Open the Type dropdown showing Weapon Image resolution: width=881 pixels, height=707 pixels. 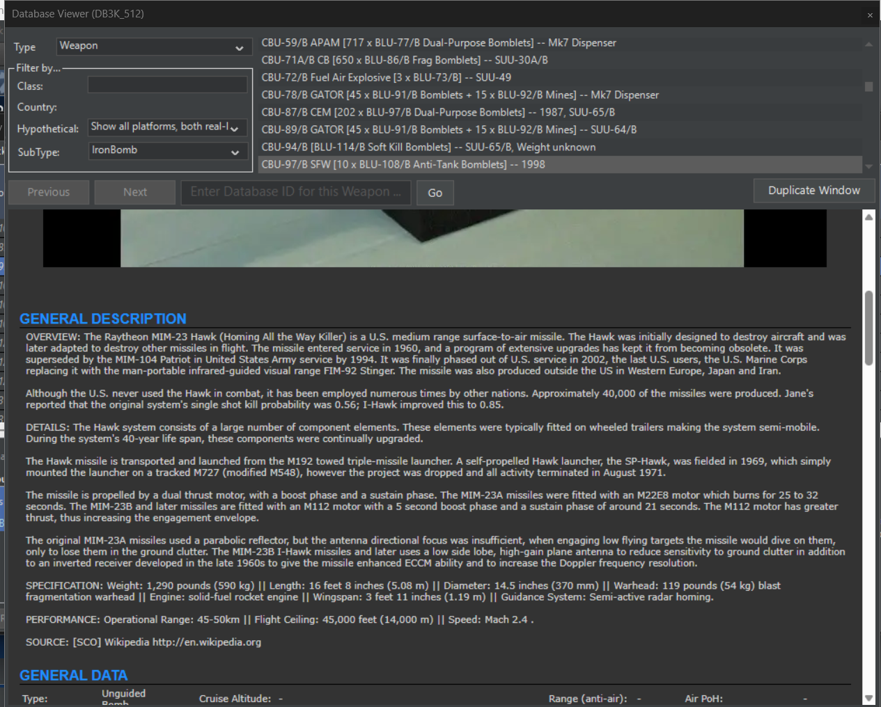(x=154, y=47)
